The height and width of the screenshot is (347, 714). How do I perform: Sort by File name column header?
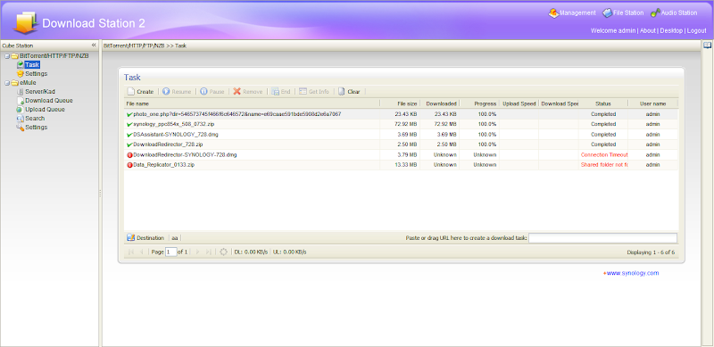click(252, 103)
